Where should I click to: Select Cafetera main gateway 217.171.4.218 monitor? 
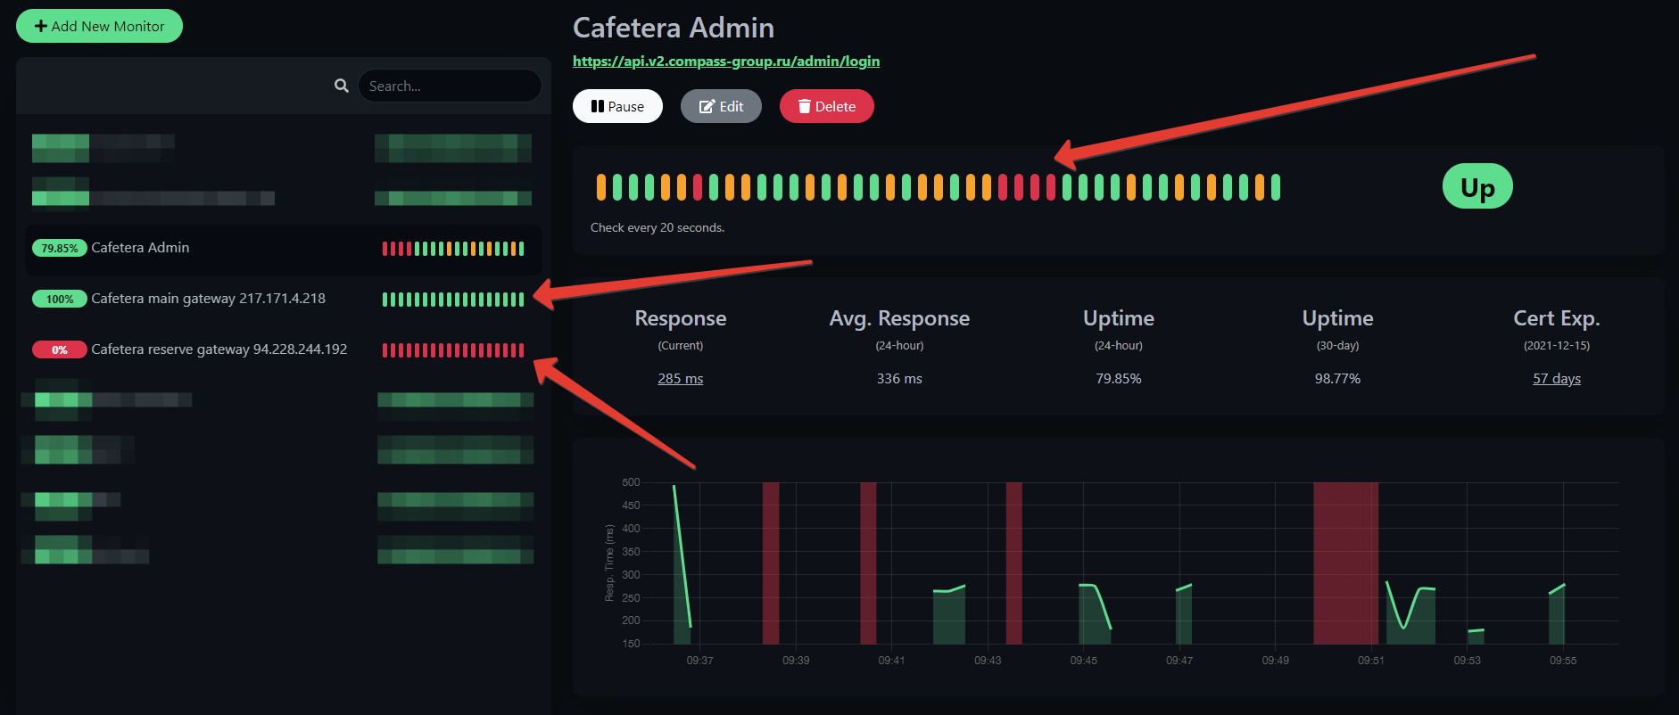click(208, 299)
